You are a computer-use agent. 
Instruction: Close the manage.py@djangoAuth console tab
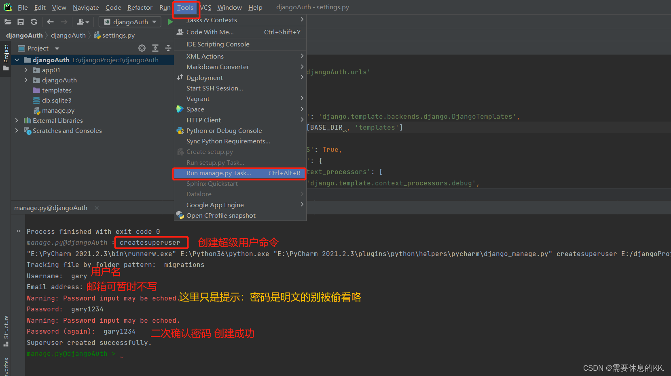coord(97,208)
